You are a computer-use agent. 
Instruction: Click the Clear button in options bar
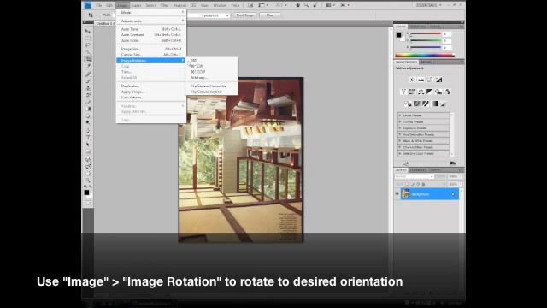click(270, 15)
